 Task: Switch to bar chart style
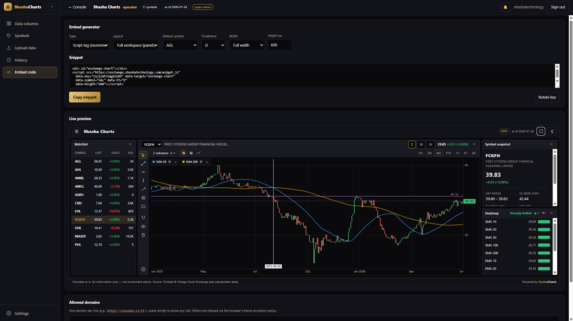pos(191,153)
